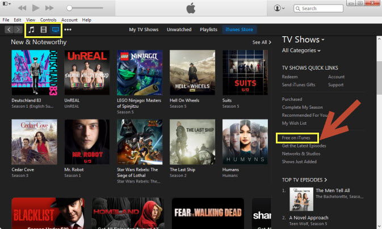The width and height of the screenshot is (382, 229).
Task: Open the Edit menu
Action: (x=17, y=20)
